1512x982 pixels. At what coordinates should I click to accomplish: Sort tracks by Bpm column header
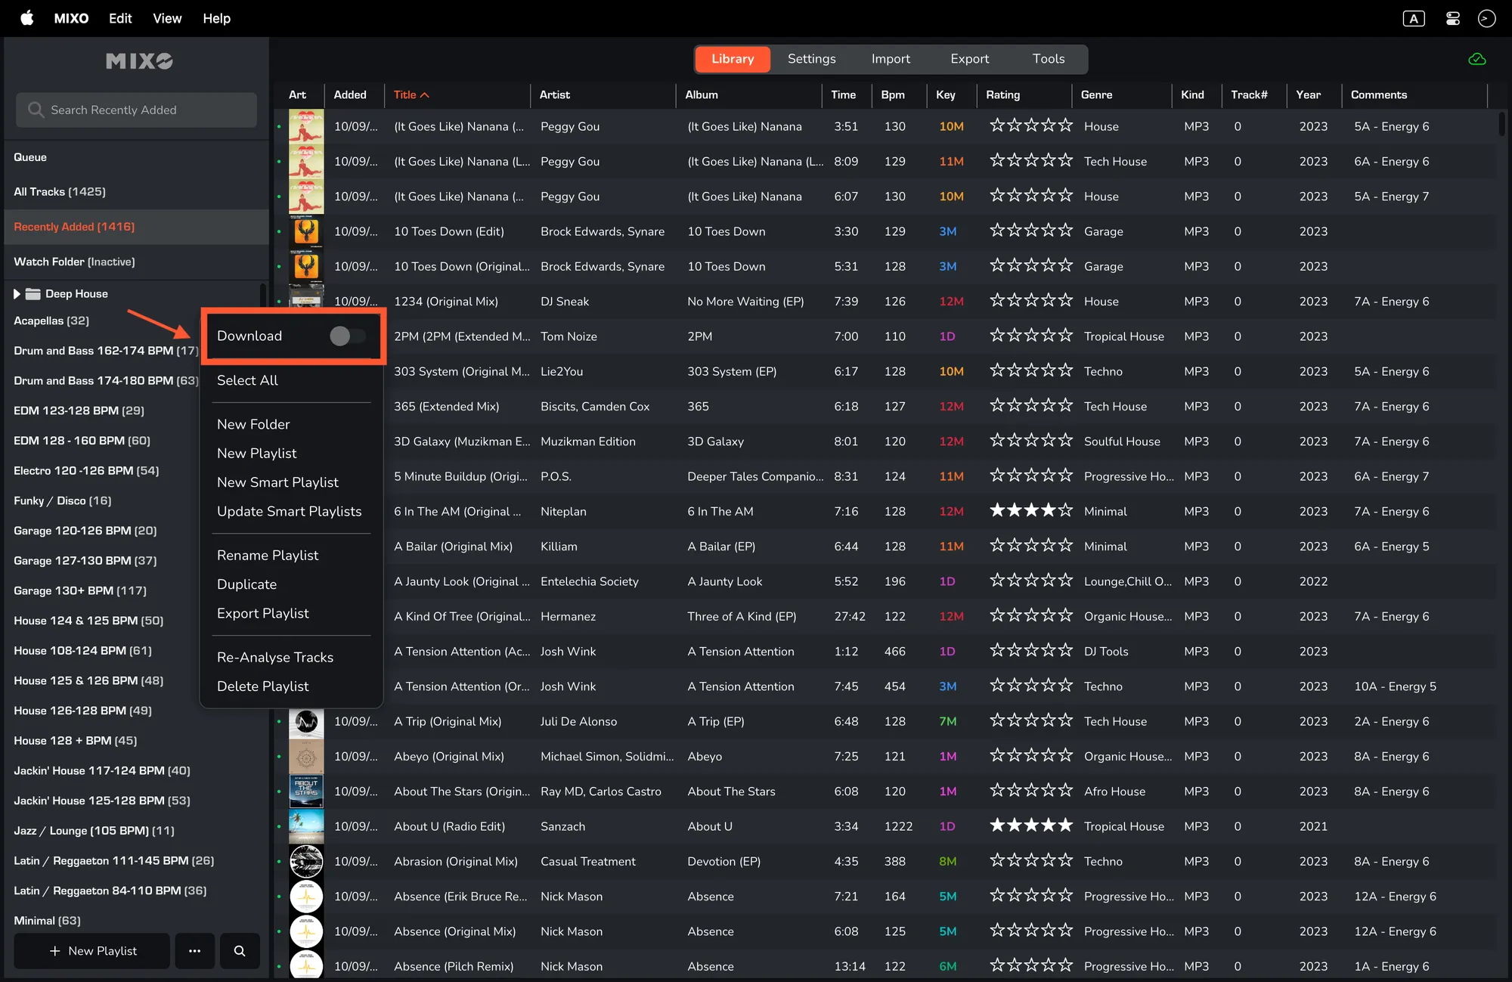click(893, 95)
